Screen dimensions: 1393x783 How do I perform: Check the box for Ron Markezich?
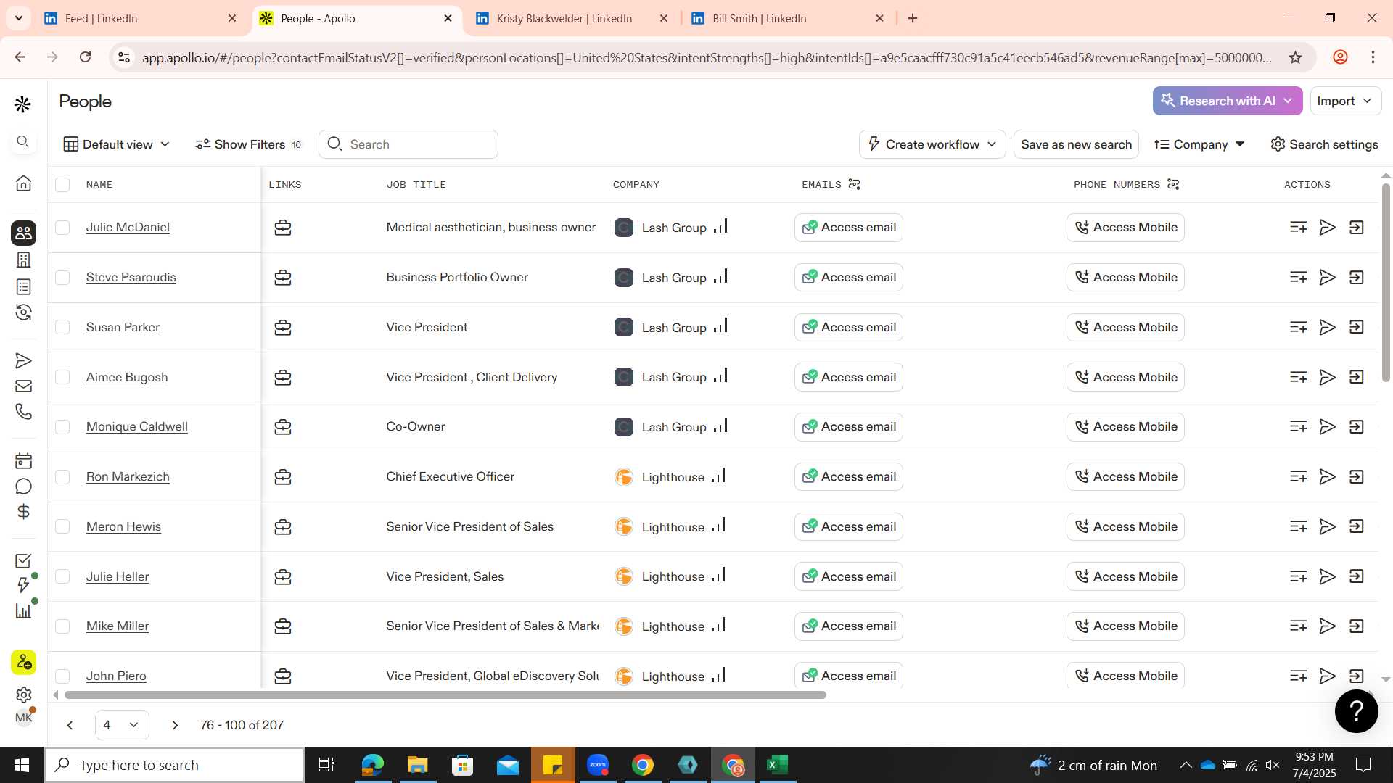point(62,477)
